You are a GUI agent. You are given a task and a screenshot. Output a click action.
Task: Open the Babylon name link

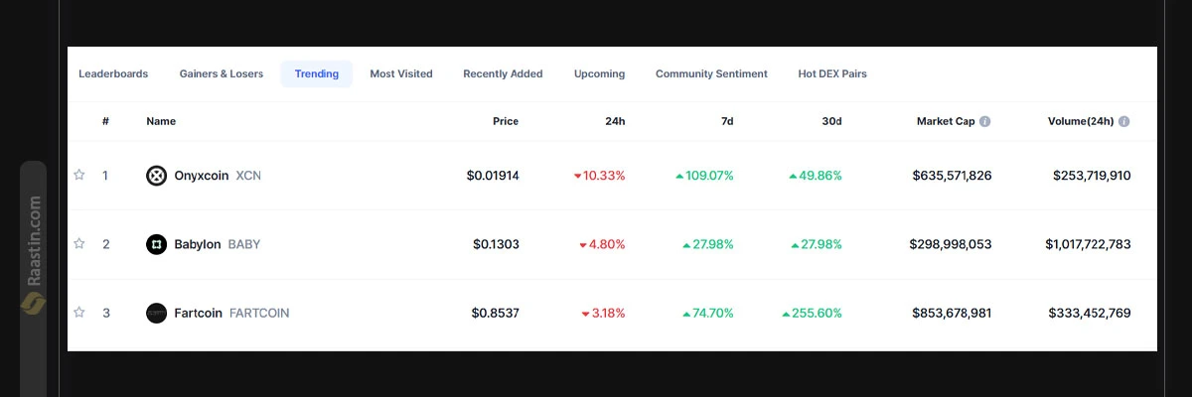198,244
